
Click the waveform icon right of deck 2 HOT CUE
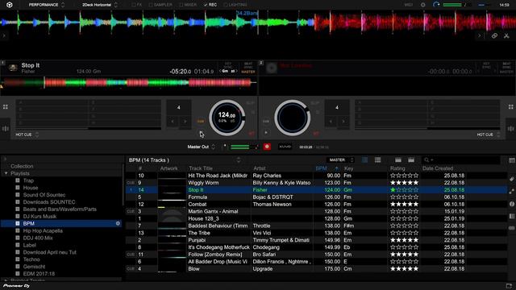click(510, 129)
